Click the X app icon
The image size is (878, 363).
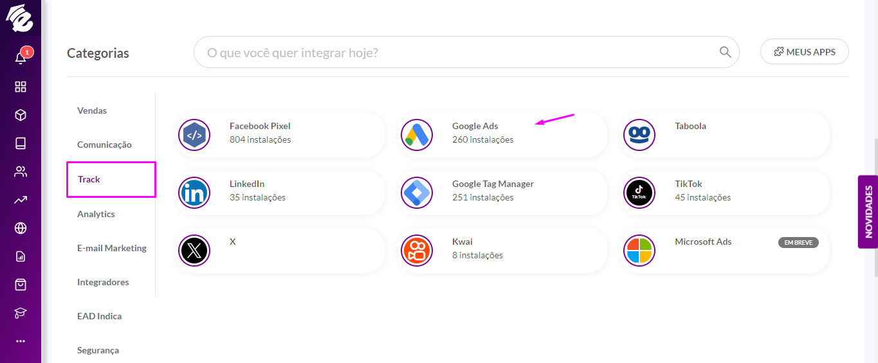[194, 251]
